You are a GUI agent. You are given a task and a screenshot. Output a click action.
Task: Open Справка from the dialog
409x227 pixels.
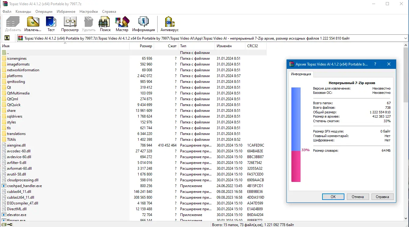(x=382, y=197)
